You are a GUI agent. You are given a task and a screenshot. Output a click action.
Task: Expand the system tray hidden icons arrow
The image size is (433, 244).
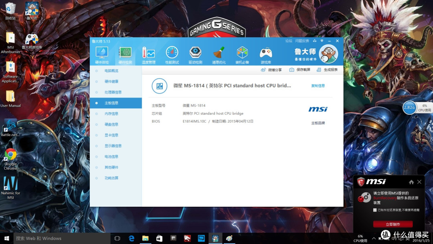[374, 238]
